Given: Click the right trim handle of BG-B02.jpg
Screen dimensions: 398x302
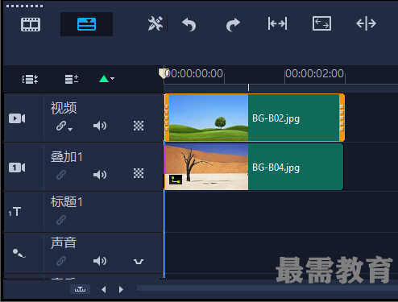Looking at the screenshot, I should (342, 118).
